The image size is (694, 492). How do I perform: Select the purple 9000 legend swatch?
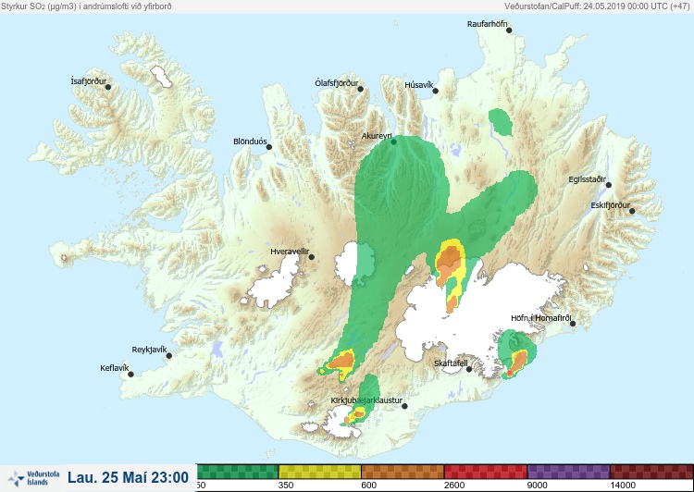568,472
